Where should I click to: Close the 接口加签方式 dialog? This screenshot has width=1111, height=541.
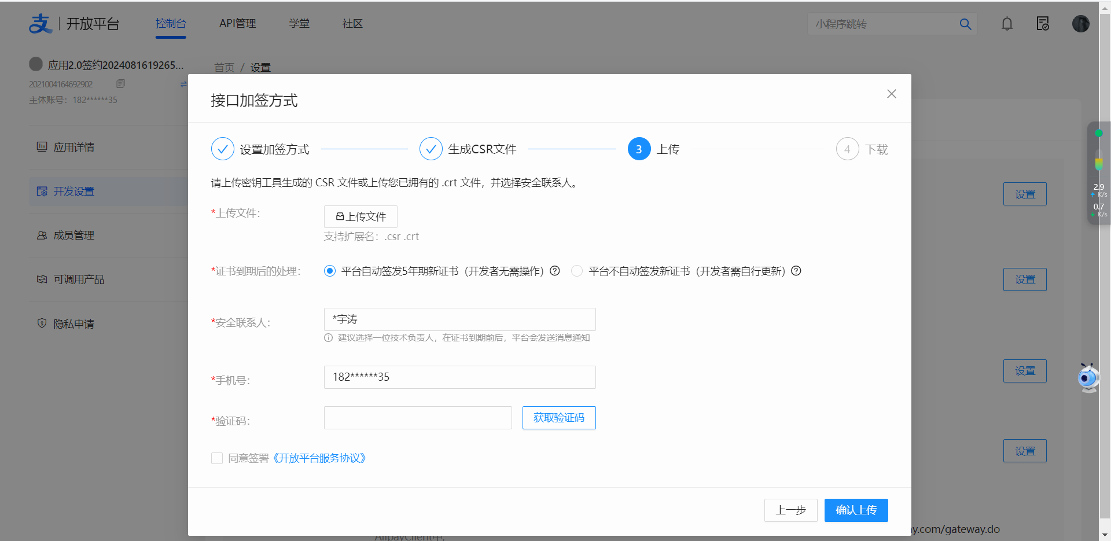pyautogui.click(x=891, y=94)
